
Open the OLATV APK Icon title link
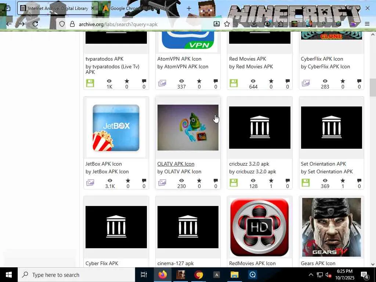[176, 164]
